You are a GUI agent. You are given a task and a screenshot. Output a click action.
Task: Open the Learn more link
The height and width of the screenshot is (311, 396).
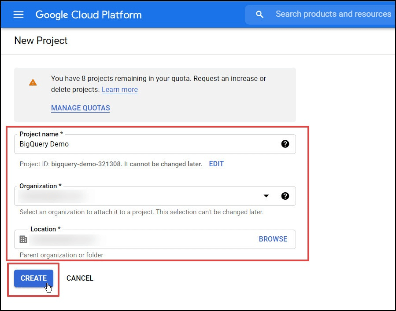point(120,90)
